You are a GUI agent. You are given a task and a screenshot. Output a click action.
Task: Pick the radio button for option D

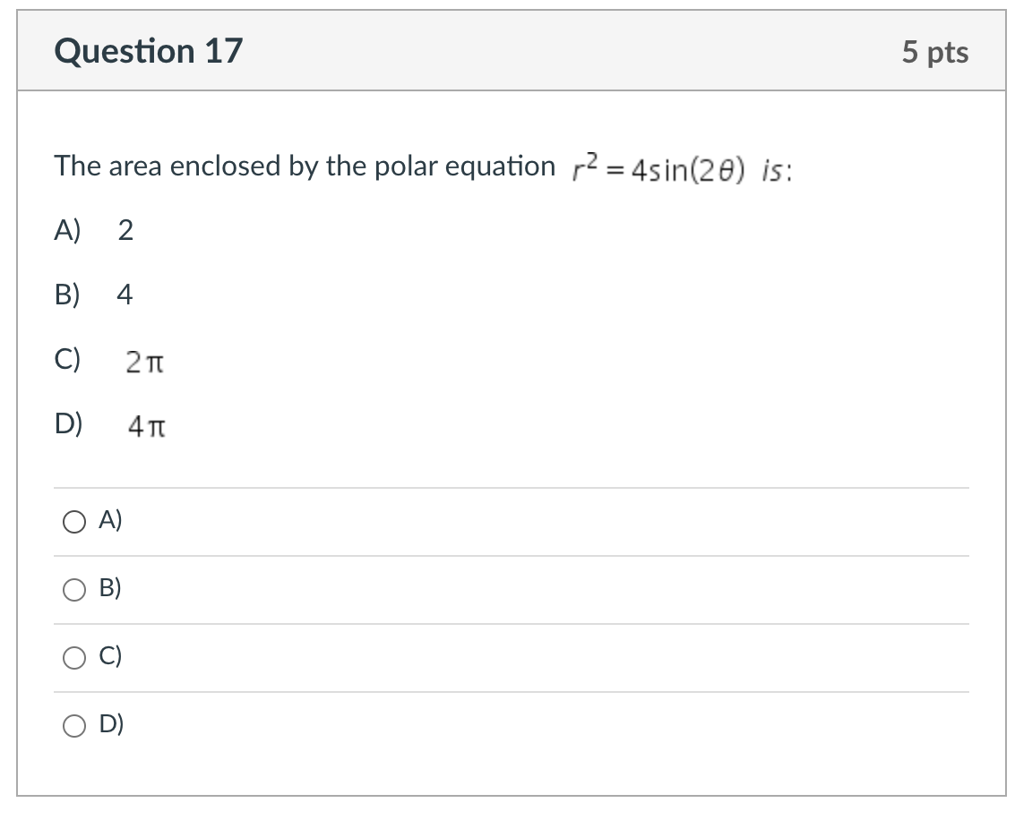(73, 726)
